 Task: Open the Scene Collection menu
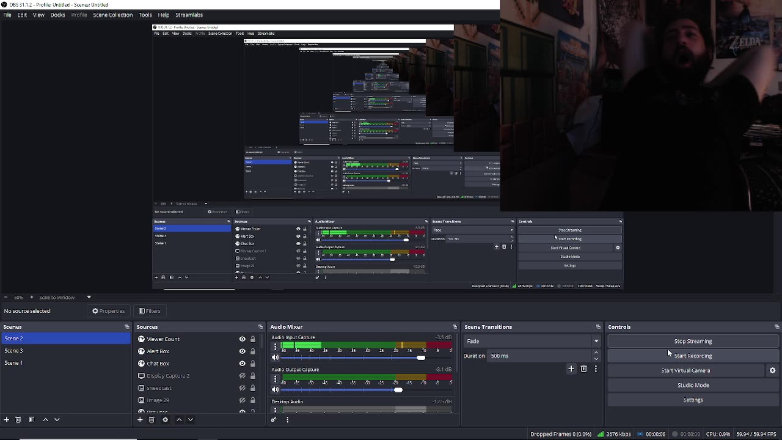(112, 15)
